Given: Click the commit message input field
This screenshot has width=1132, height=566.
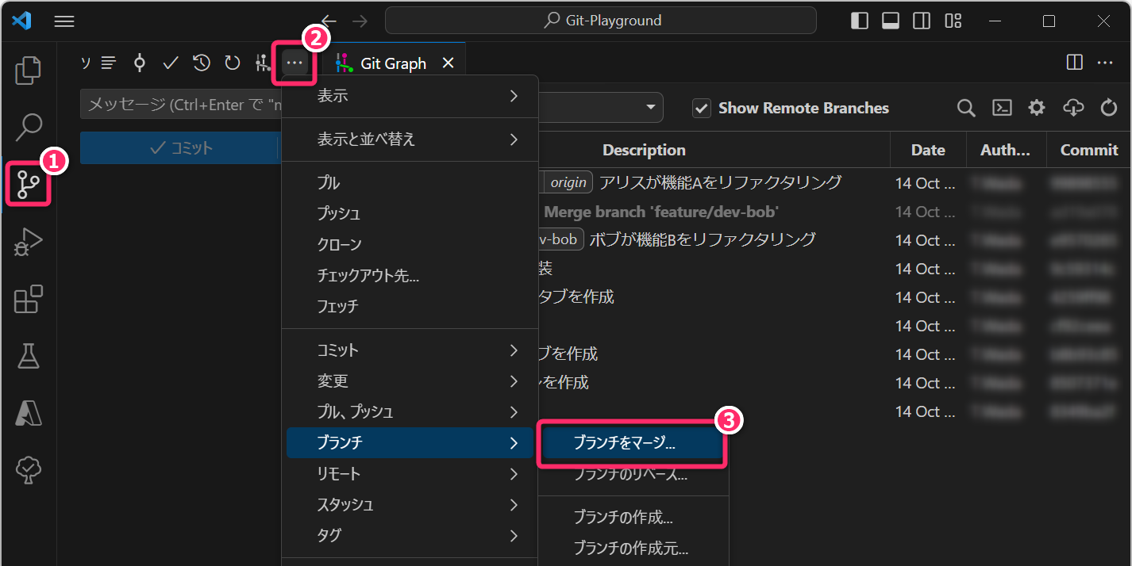Looking at the screenshot, I should tap(179, 105).
